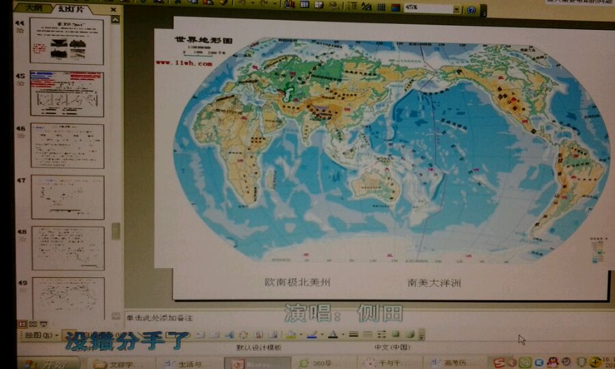Image resolution: width=615 pixels, height=369 pixels.
Task: Click the tables and borders toolbar icon
Action: (x=319, y=5)
